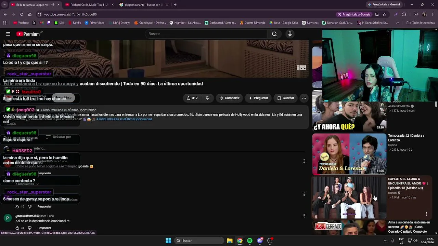Dislike paolainfante3550's comment
The image size is (438, 246).
[29, 228]
